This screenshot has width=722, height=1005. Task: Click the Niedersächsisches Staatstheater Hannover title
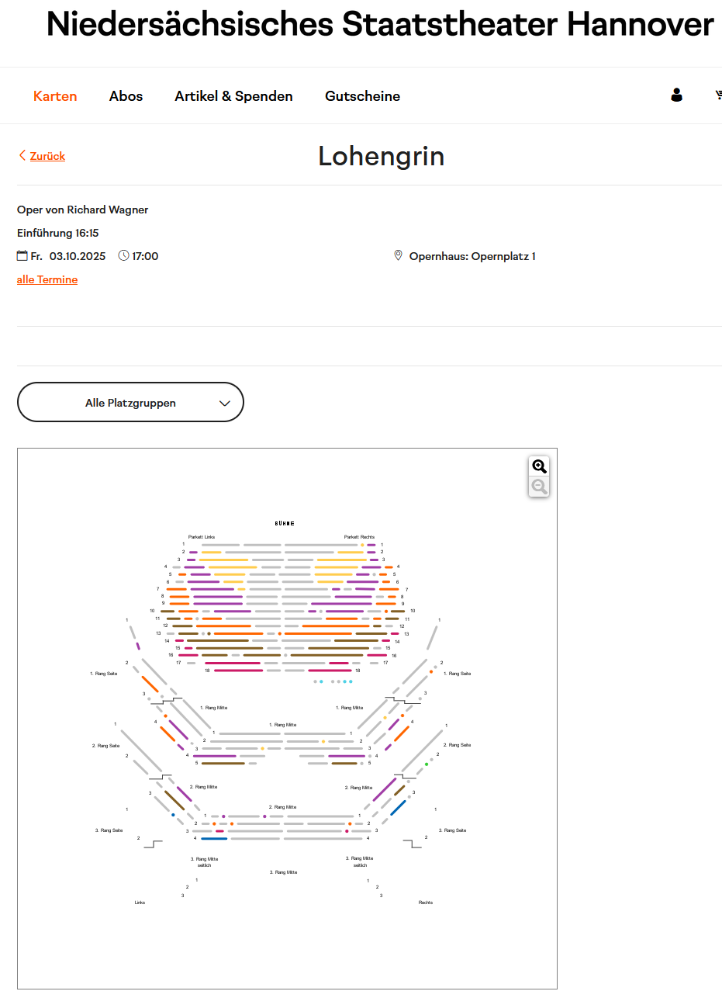(380, 25)
